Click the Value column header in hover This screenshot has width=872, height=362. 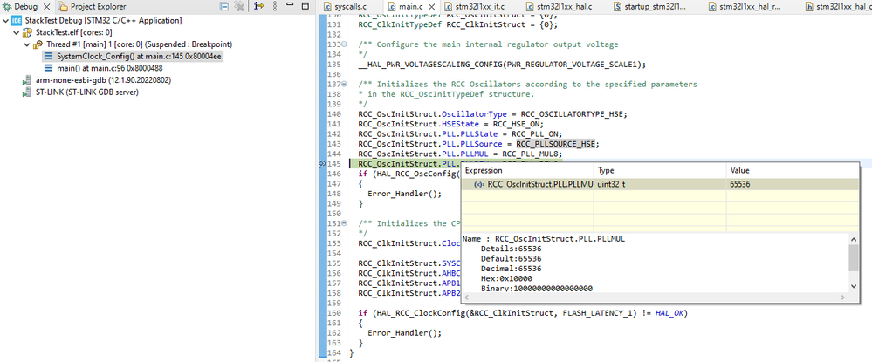792,171
